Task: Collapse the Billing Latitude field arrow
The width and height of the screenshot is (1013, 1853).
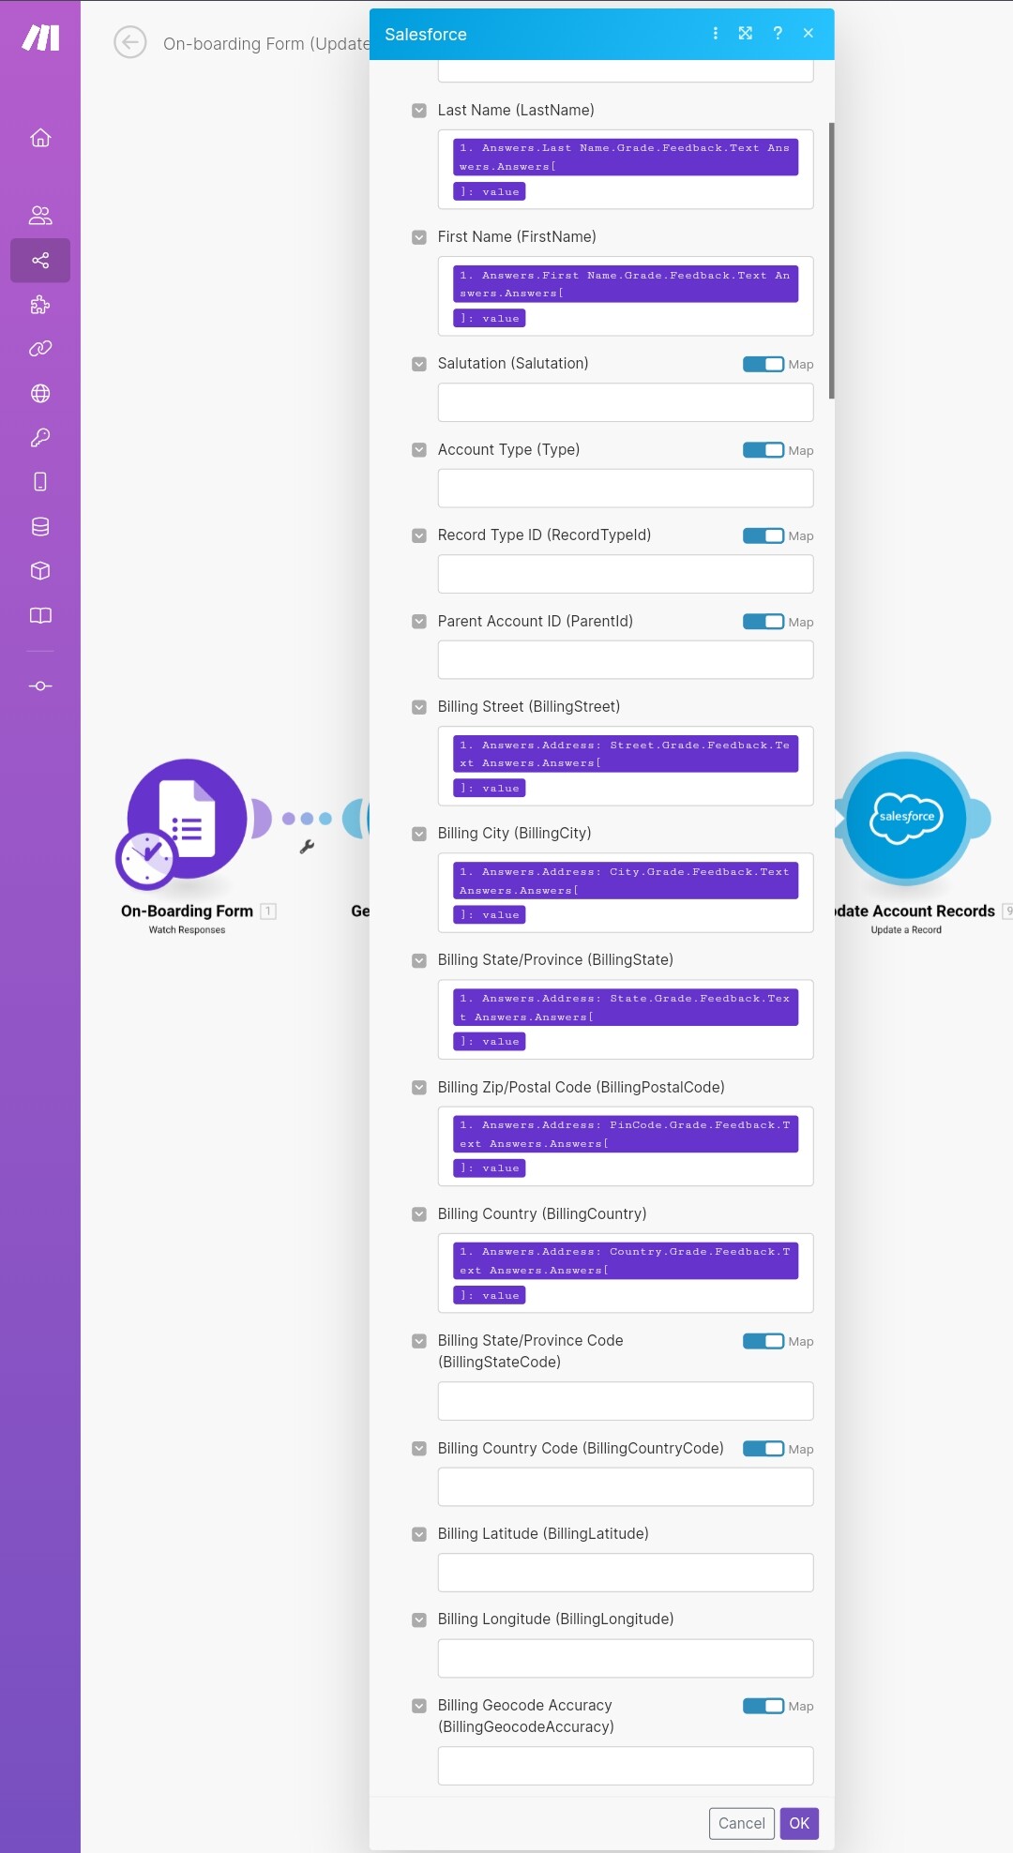Action: pos(419,1534)
